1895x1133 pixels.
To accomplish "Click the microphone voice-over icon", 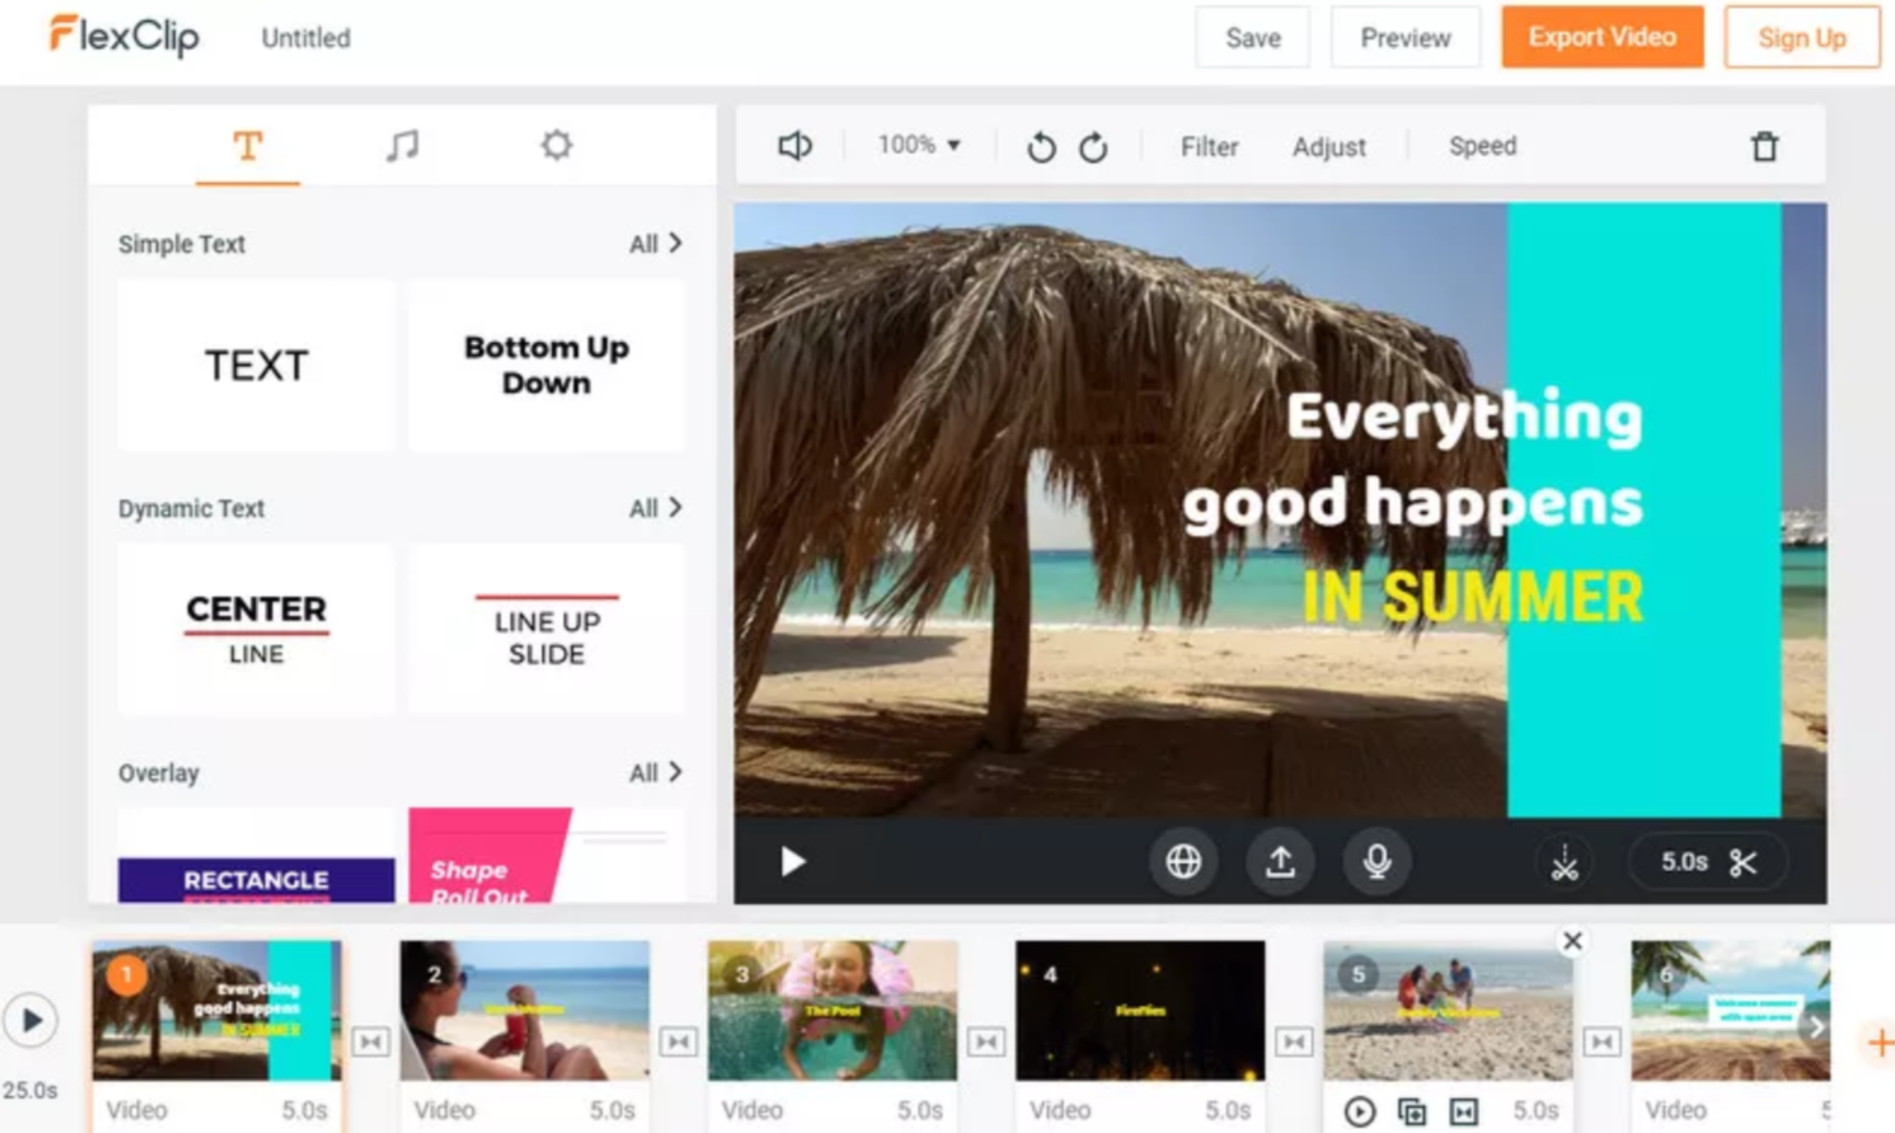I will point(1376,861).
